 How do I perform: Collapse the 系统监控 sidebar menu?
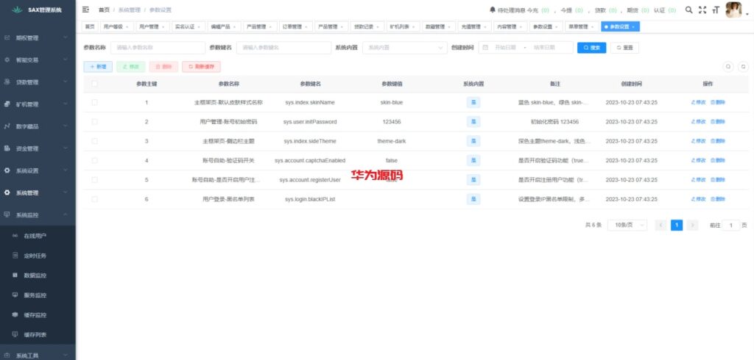click(x=38, y=215)
